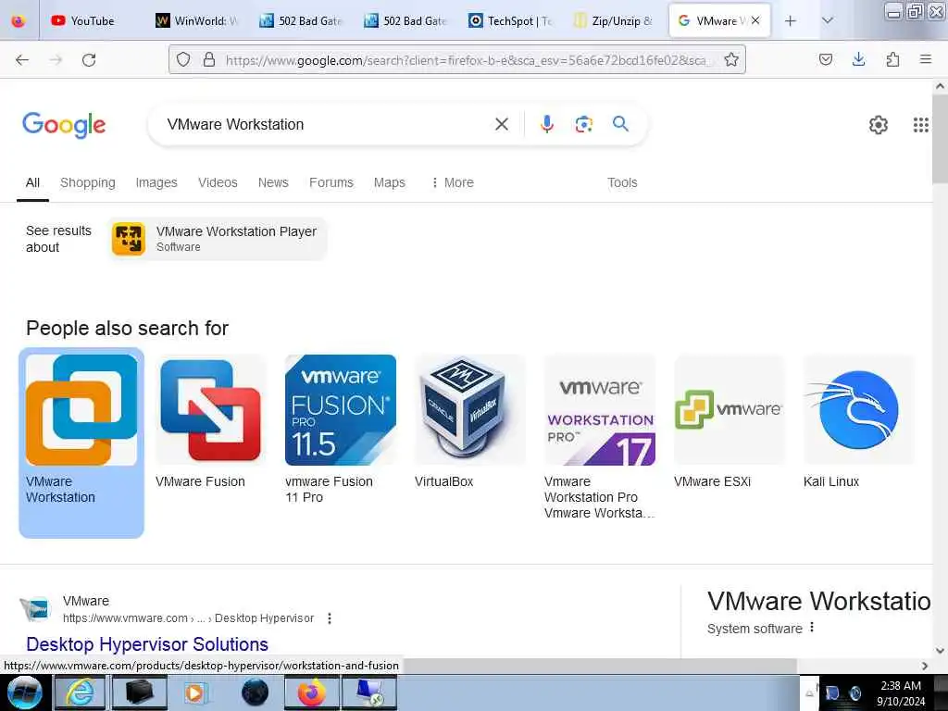Image resolution: width=948 pixels, height=711 pixels.
Task: Open the tracking protection shield icon
Action: click(183, 59)
